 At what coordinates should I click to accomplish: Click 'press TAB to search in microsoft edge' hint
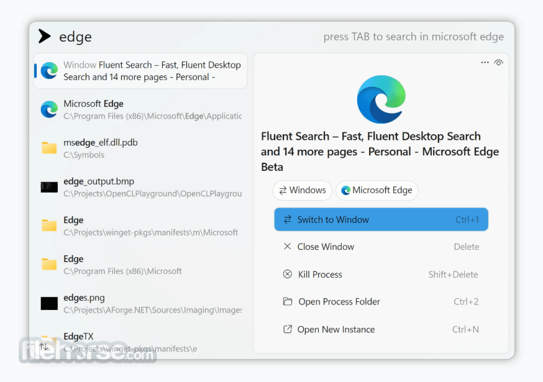pos(414,37)
